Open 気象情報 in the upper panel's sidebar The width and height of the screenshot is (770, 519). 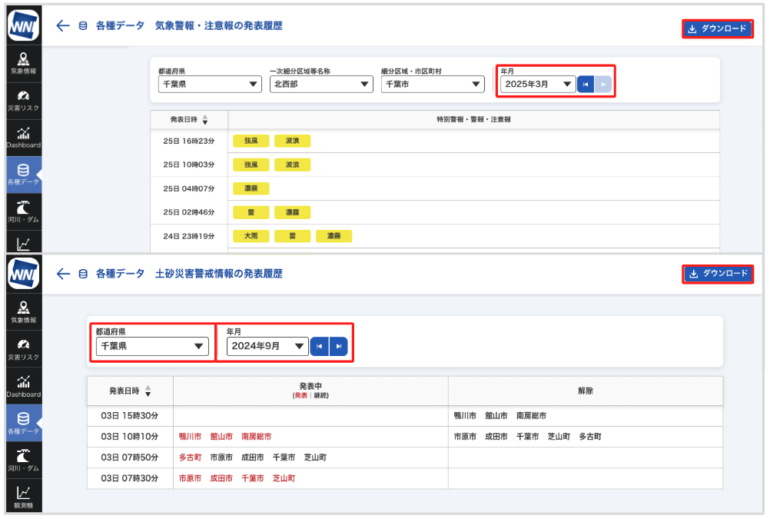tap(23, 63)
